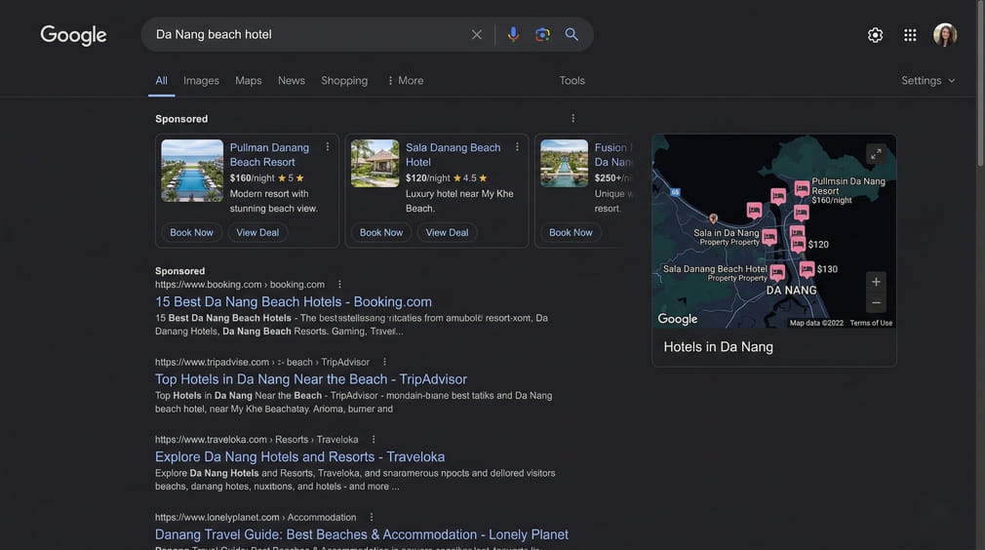Open three-dot menu beside TripAdvisor URL

click(x=384, y=362)
